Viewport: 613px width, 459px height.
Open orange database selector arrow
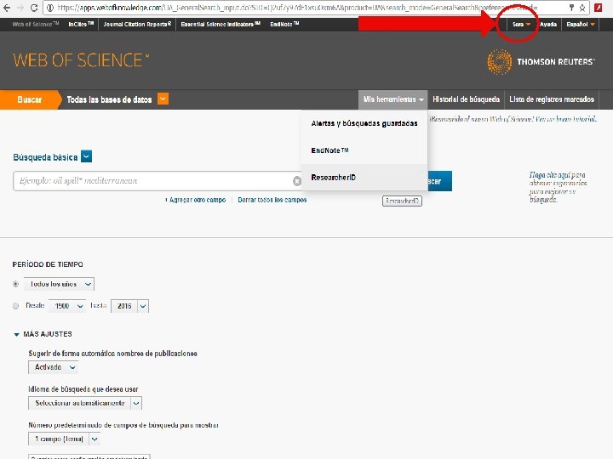tap(163, 99)
